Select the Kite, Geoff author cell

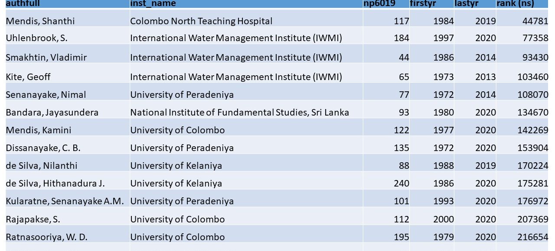pyautogui.click(x=28, y=77)
